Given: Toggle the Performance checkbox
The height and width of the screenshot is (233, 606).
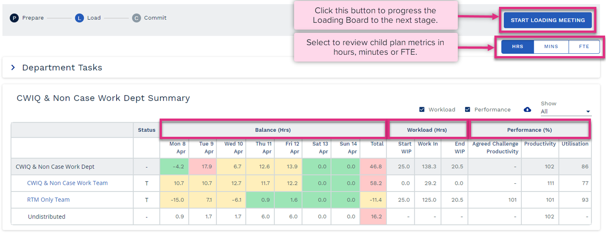Looking at the screenshot, I should pos(467,109).
